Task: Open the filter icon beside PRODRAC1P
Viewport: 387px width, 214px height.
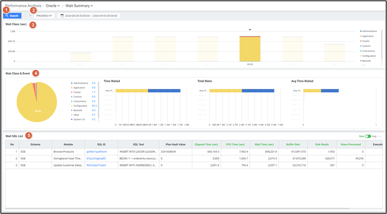Action: (30, 16)
